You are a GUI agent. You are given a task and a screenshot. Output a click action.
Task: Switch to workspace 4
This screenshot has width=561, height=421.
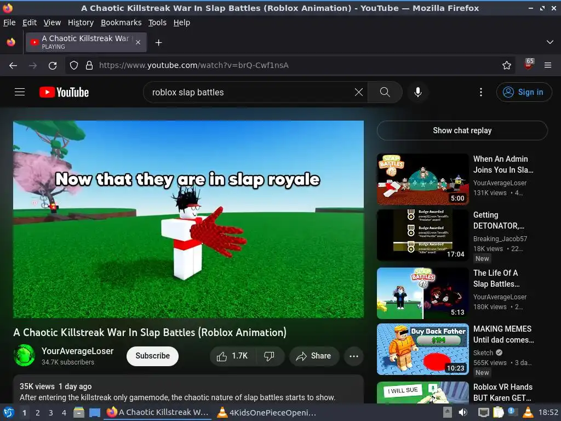click(x=64, y=413)
